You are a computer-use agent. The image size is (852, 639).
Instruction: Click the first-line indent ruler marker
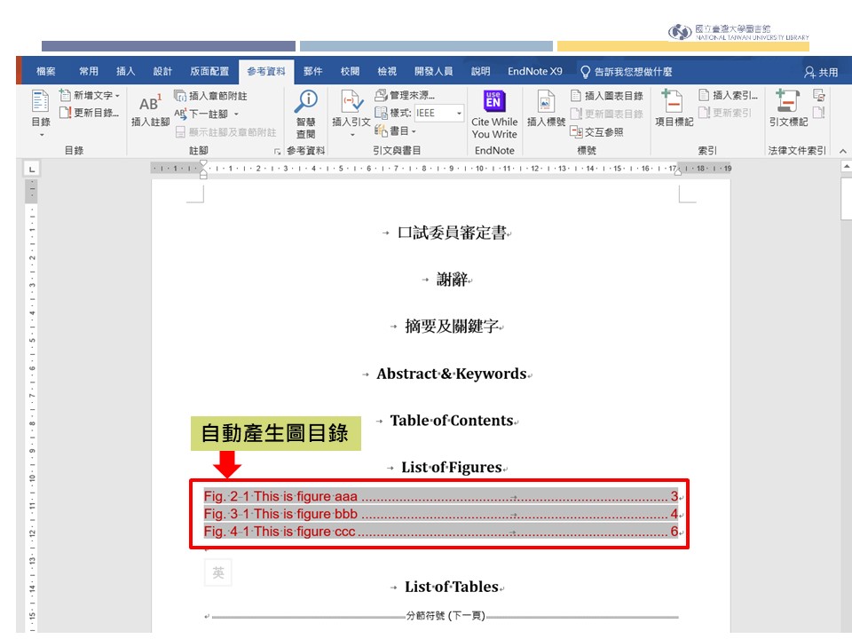tap(203, 163)
